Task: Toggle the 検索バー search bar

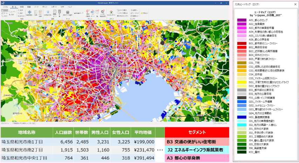Action: tap(135, 10)
